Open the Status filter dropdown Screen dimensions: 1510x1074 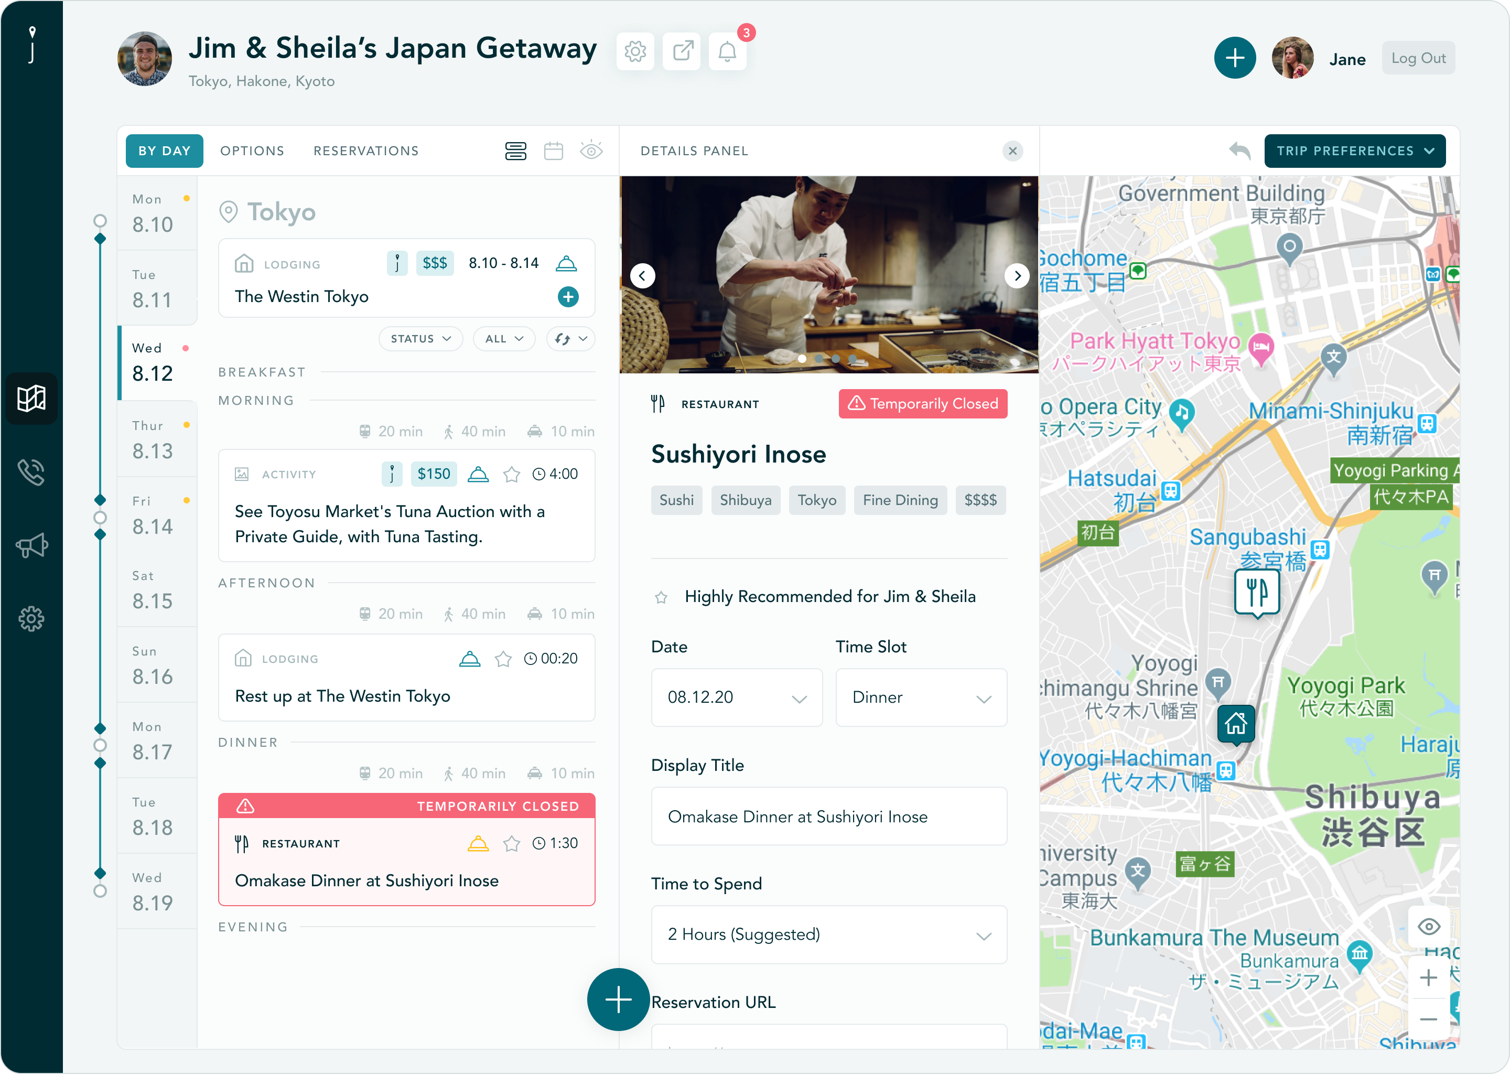coord(420,339)
